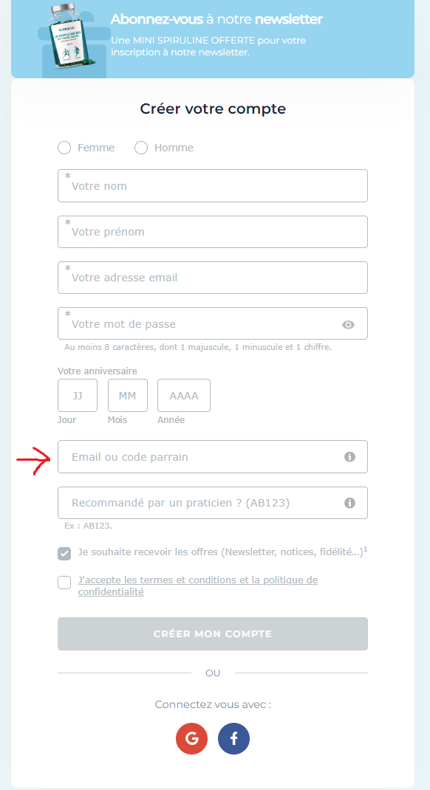Uncheck the receive offers newsletter checkbox
This screenshot has width=430, height=790.
(x=64, y=554)
